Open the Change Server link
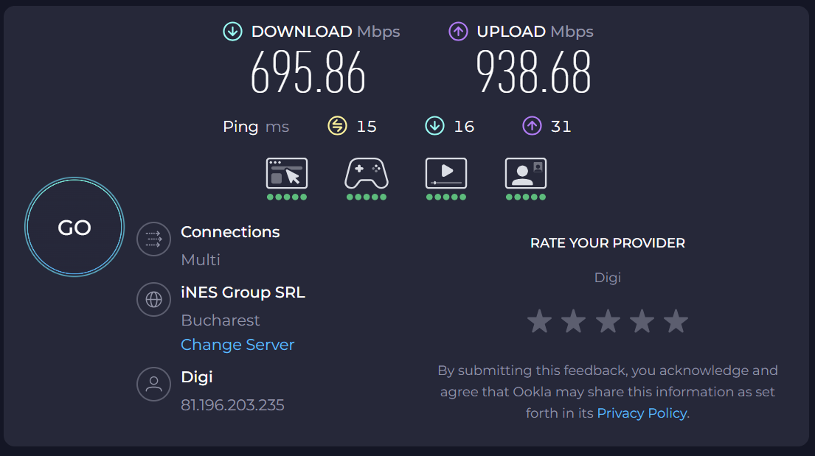Image resolution: width=815 pixels, height=456 pixels. tap(237, 345)
